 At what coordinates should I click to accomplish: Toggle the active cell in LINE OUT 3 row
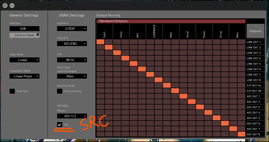117,53
